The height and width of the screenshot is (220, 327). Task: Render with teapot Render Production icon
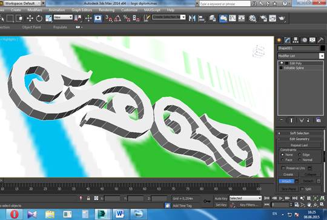tap(282, 18)
